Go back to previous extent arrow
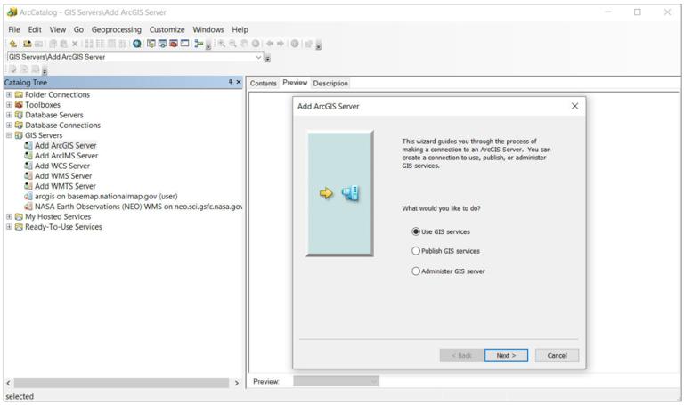684x405 pixels. (x=270, y=44)
